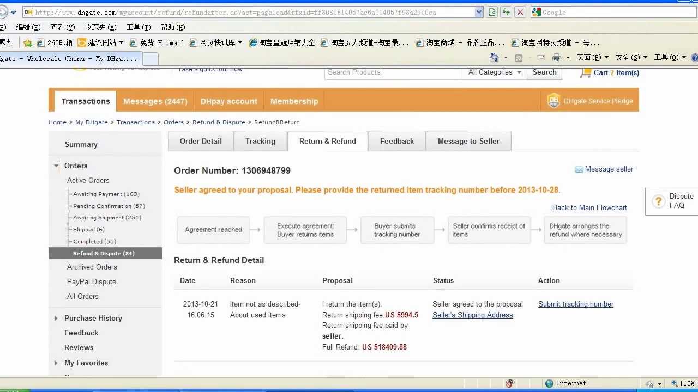This screenshot has width=698, height=392.
Task: Click the My DHgate breadcrumb link
Action: point(92,122)
